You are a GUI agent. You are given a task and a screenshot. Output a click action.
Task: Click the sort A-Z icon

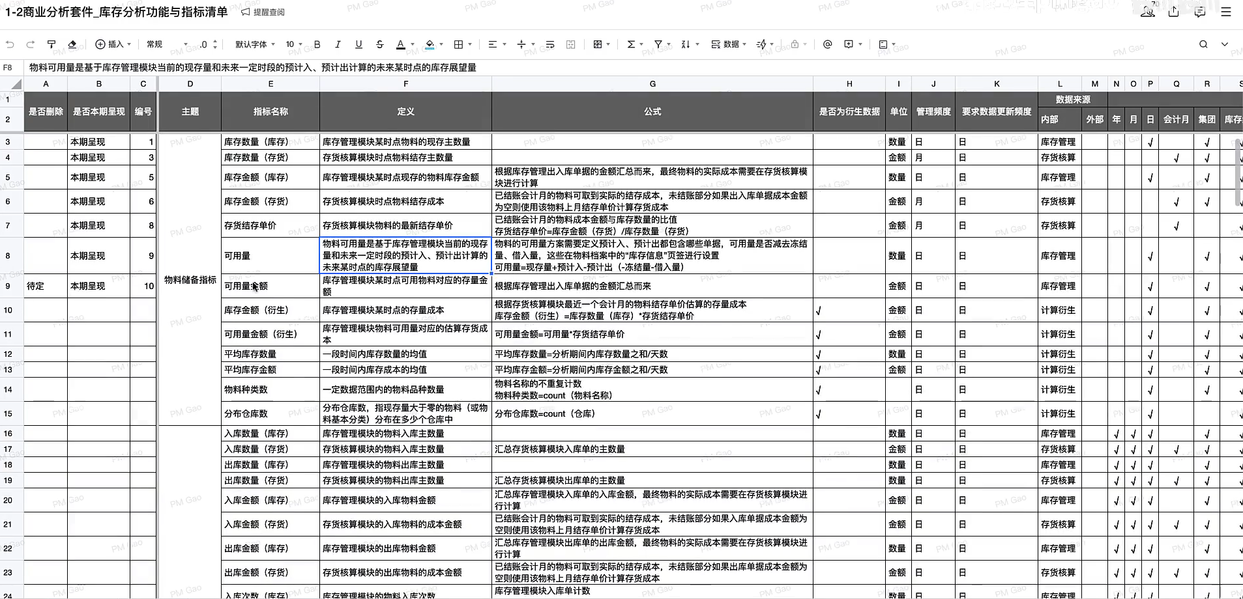coord(686,44)
